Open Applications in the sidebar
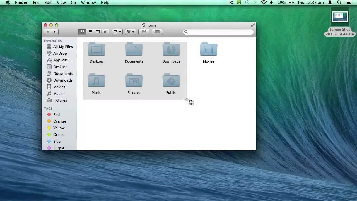The width and height of the screenshot is (357, 201). 59,60
